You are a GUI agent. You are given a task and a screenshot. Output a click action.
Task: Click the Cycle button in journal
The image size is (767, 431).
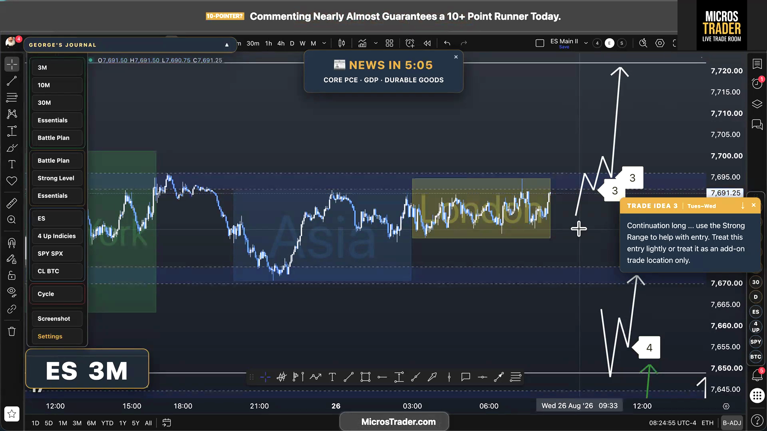(x=57, y=294)
